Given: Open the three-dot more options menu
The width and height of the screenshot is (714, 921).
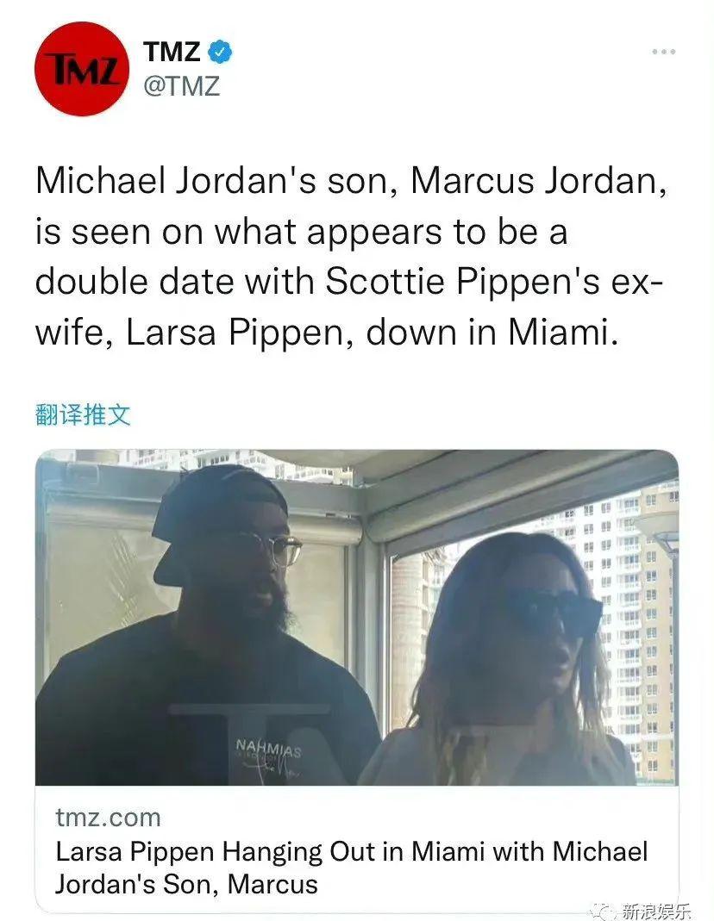Looking at the screenshot, I should point(663,52).
